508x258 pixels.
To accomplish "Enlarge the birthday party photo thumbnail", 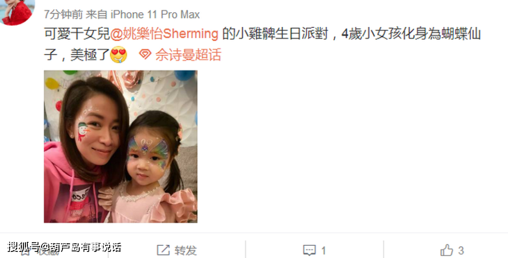I will pos(120,146).
